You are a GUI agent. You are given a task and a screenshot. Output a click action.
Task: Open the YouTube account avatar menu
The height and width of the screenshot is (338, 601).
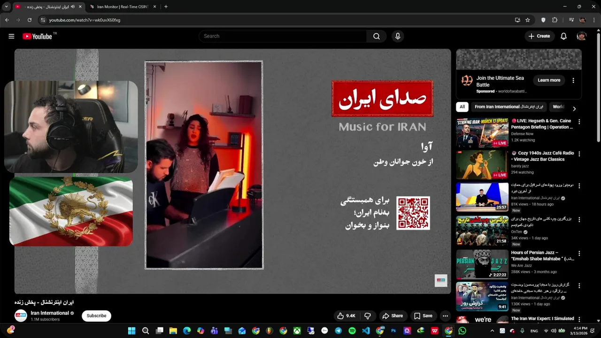point(582,36)
